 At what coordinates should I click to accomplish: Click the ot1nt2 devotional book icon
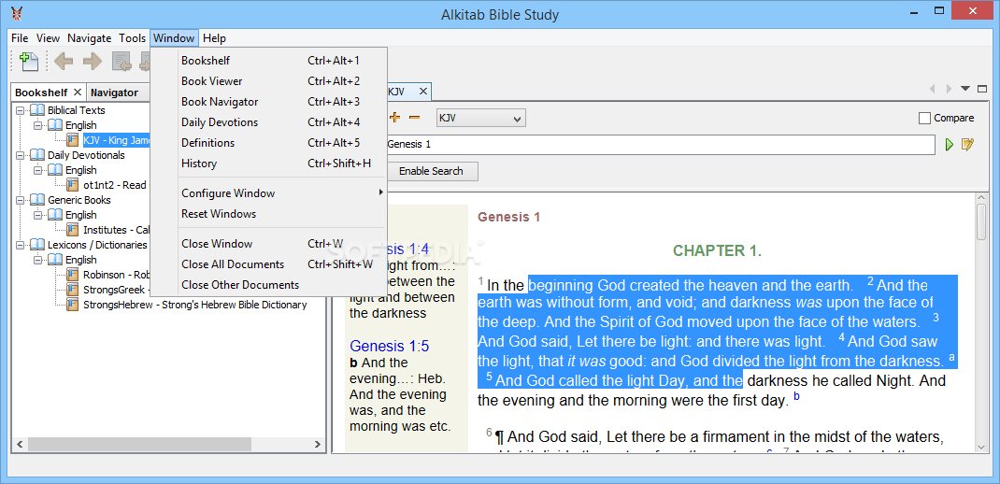point(73,185)
